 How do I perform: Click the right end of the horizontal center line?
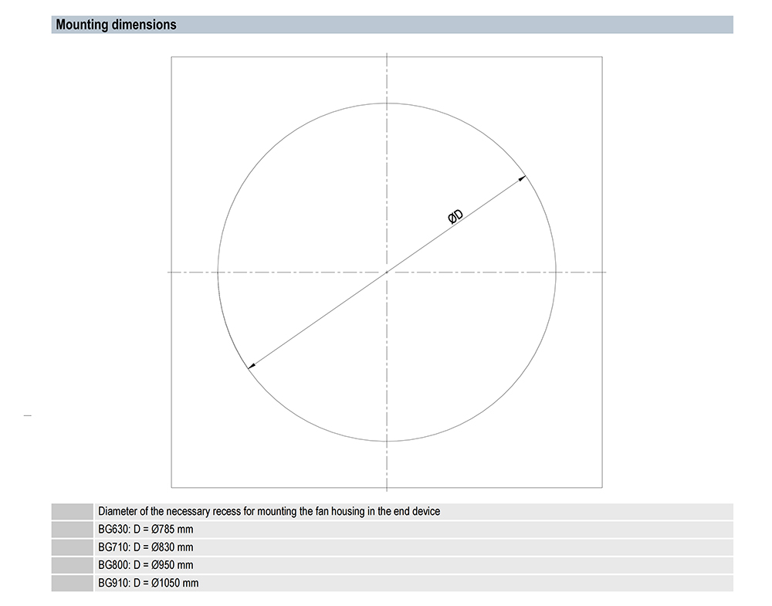point(604,272)
